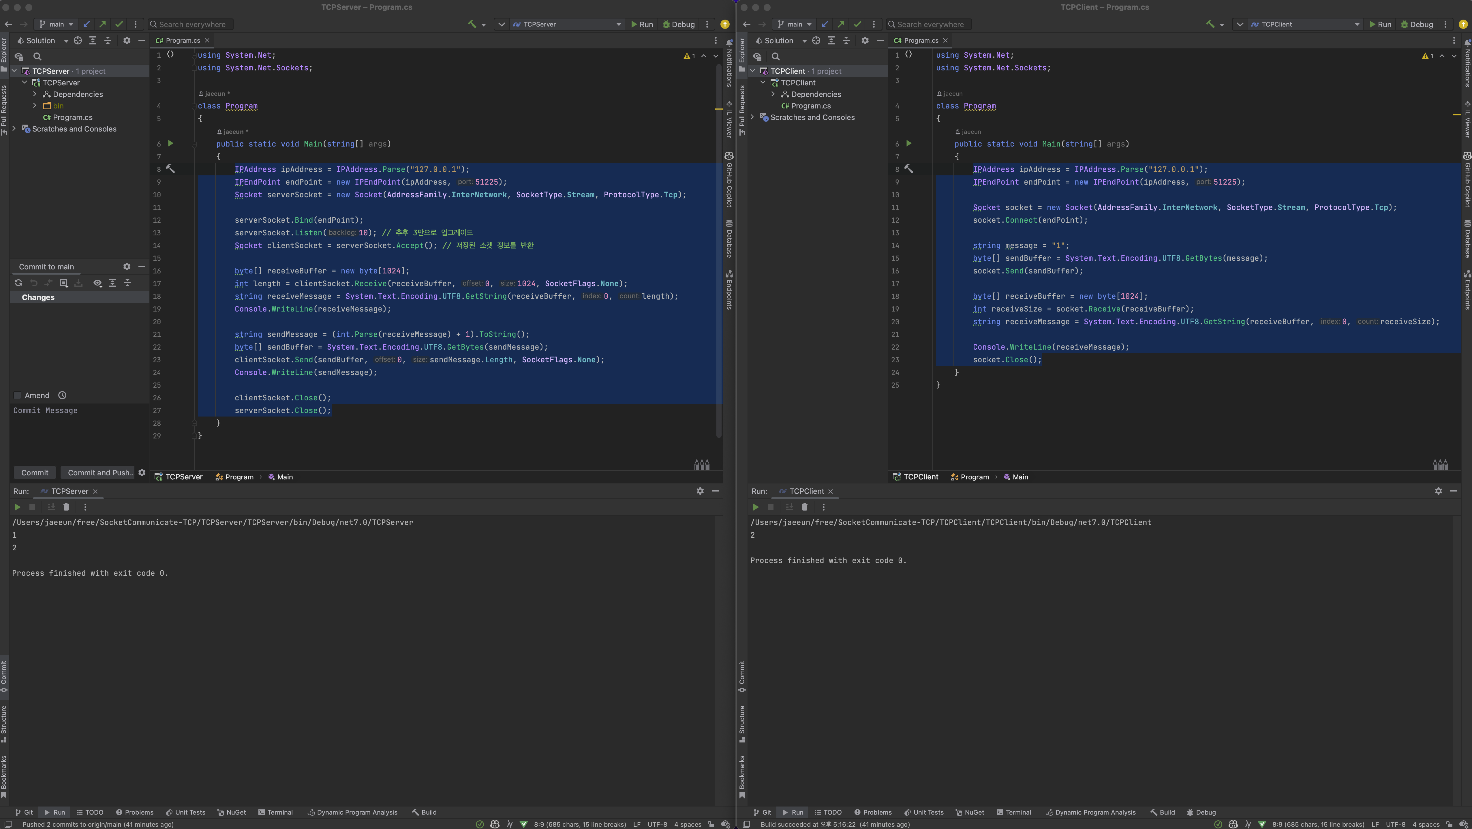Image resolution: width=1472 pixels, height=829 pixels.
Task: Click Search everywhere field in TCPServer window
Action: pos(191,24)
